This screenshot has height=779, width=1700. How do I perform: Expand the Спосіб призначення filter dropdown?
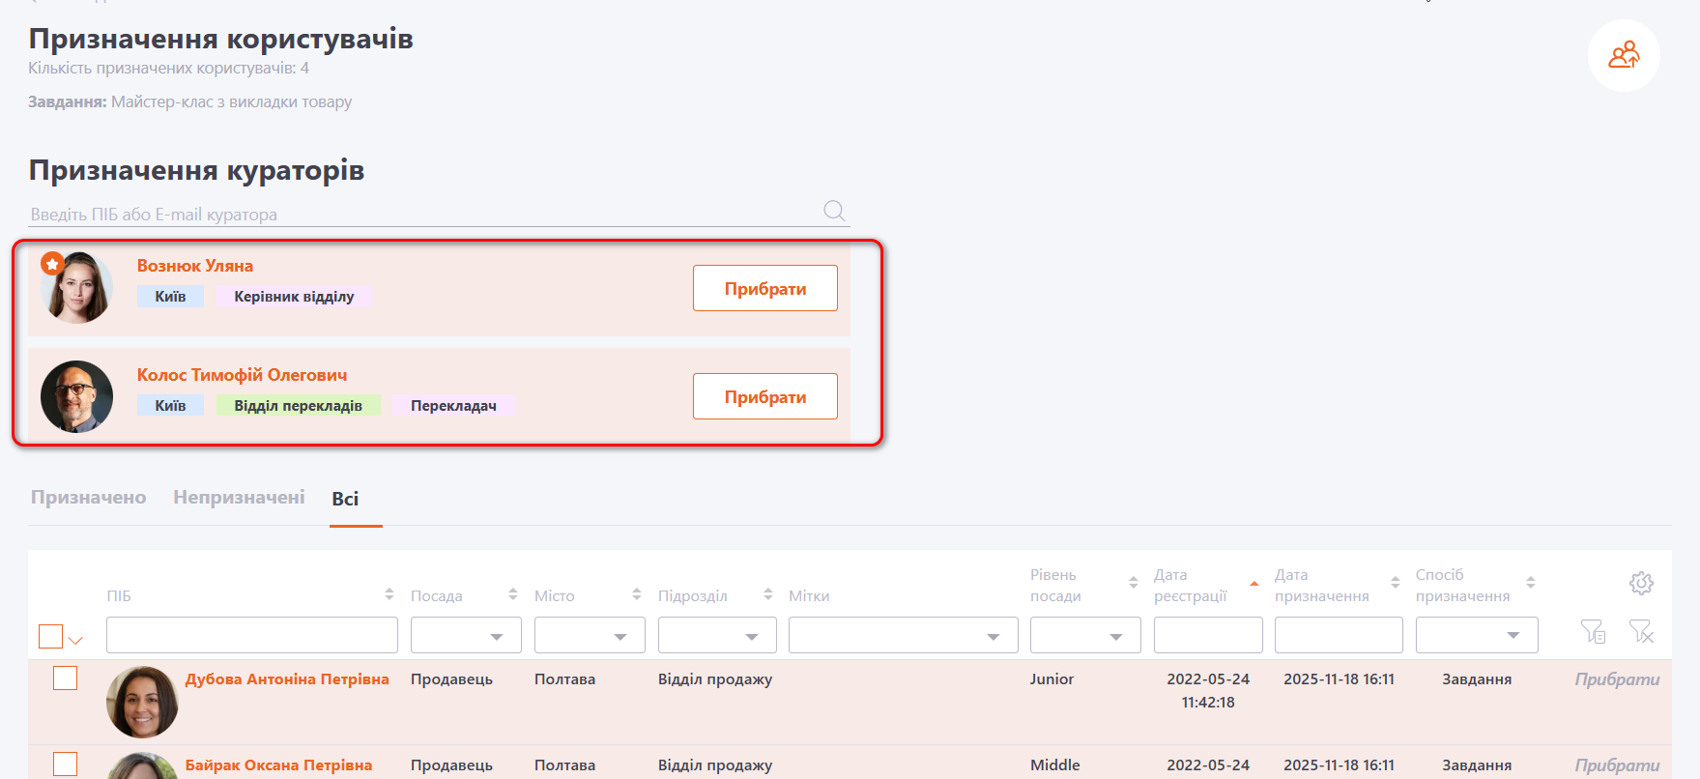[x=1476, y=636]
